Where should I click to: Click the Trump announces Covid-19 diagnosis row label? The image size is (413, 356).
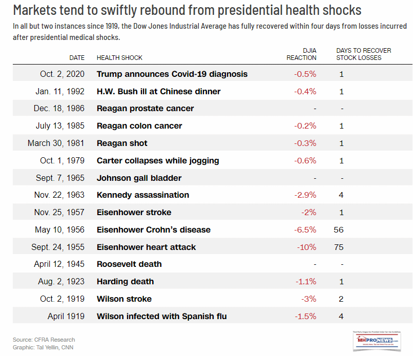(172, 74)
